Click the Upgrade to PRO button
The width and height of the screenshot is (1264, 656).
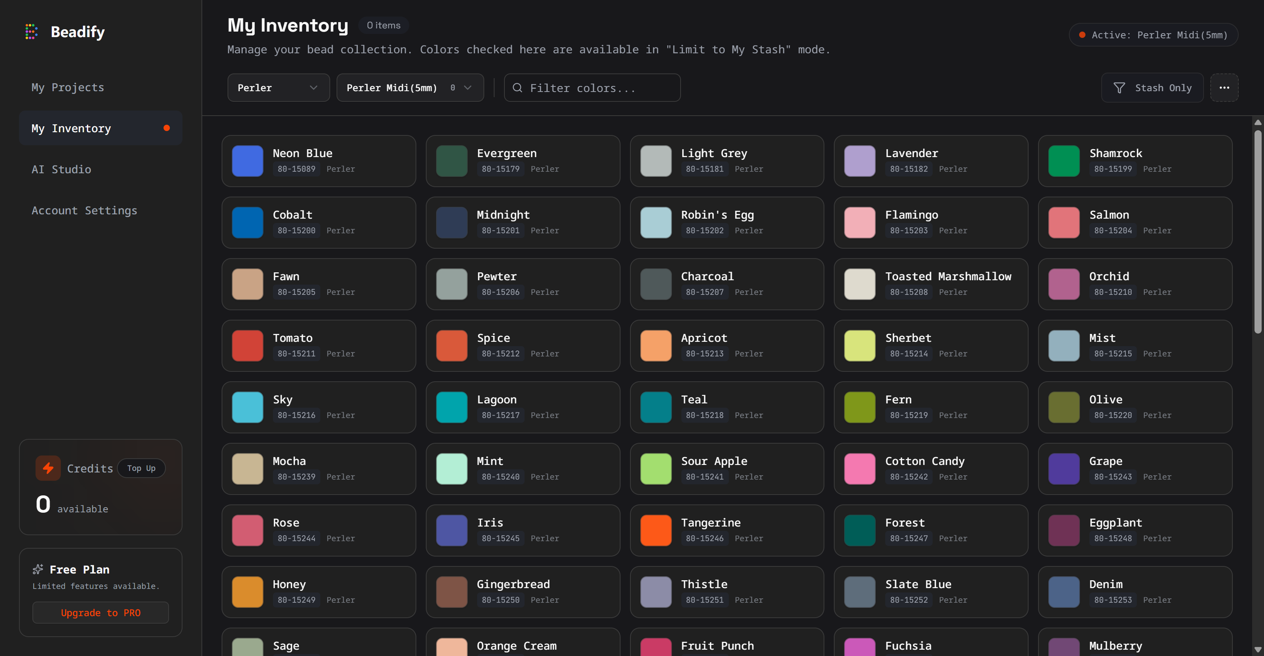coord(100,612)
